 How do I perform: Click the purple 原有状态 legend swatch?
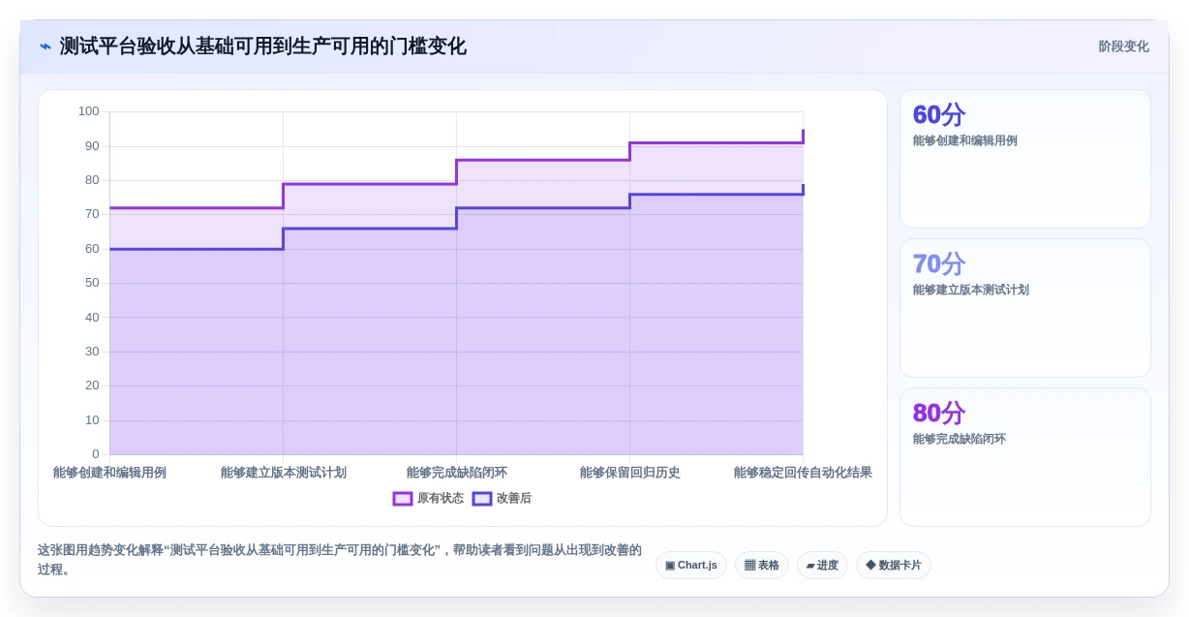(403, 498)
